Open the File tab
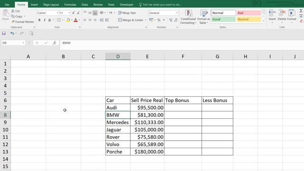 click(x=7, y=5)
